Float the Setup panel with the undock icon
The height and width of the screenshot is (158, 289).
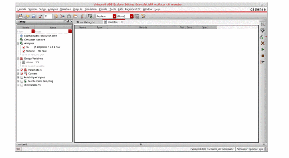point(68,22)
